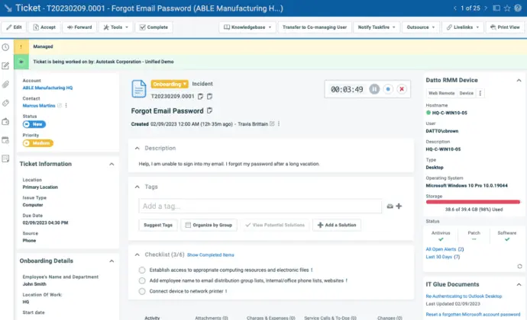
Task: Collapse the Ticket Information section
Action: click(112, 164)
